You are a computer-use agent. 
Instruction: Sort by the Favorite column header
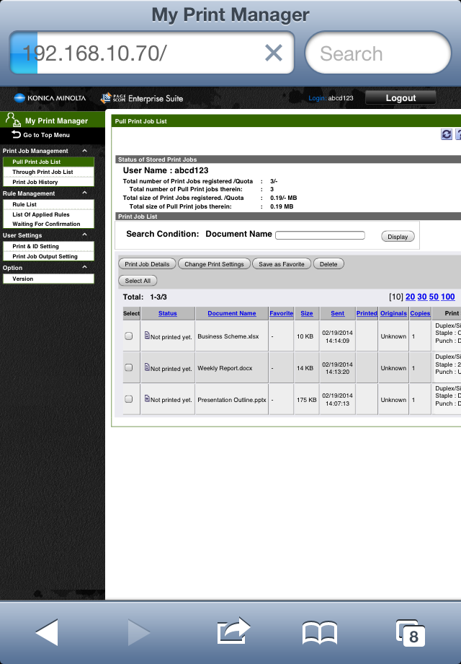282,313
